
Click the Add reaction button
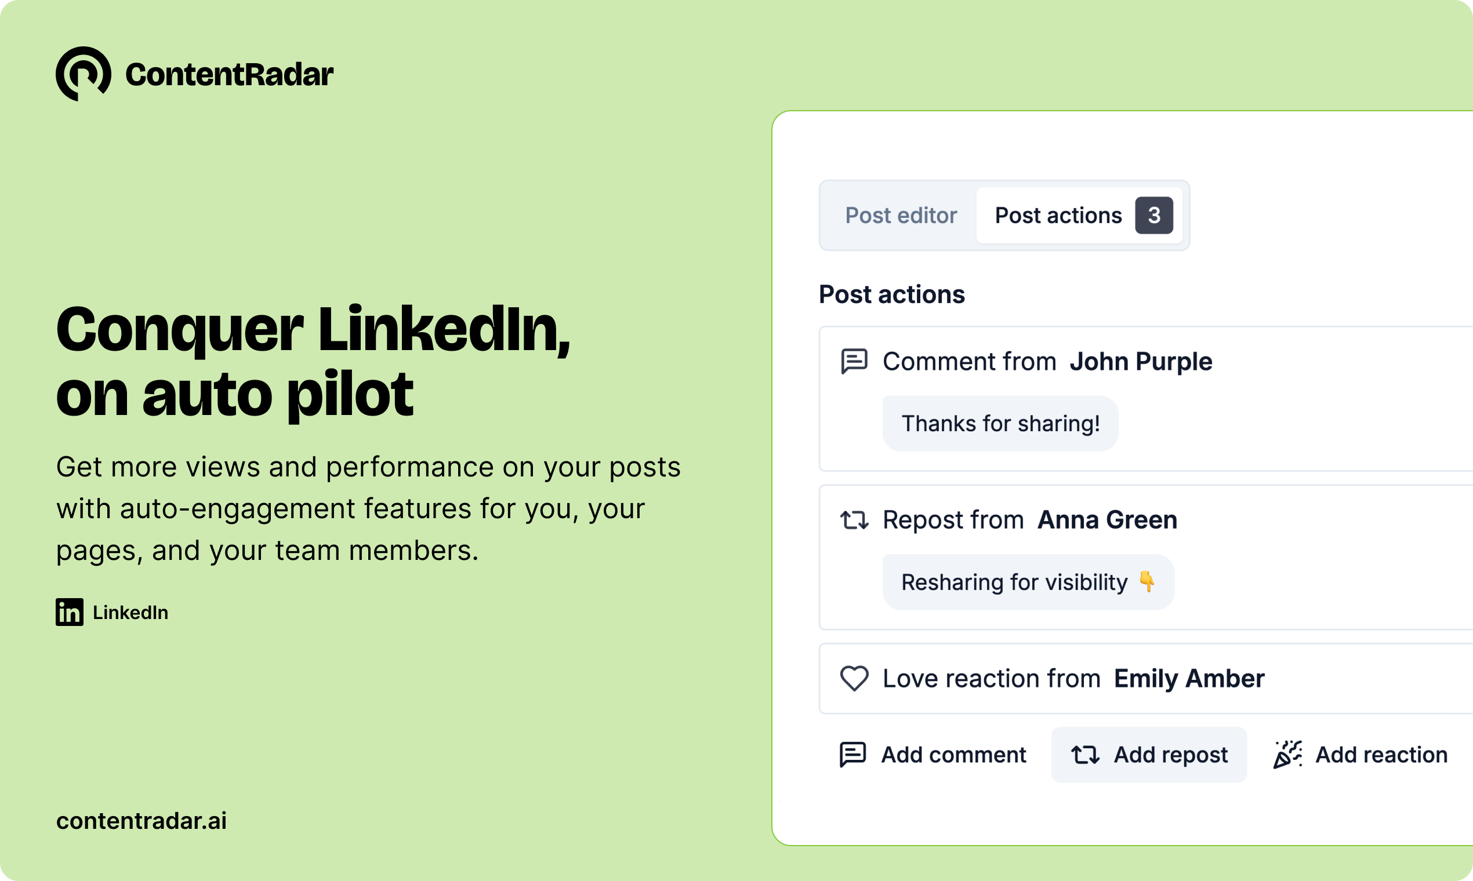pos(1360,755)
